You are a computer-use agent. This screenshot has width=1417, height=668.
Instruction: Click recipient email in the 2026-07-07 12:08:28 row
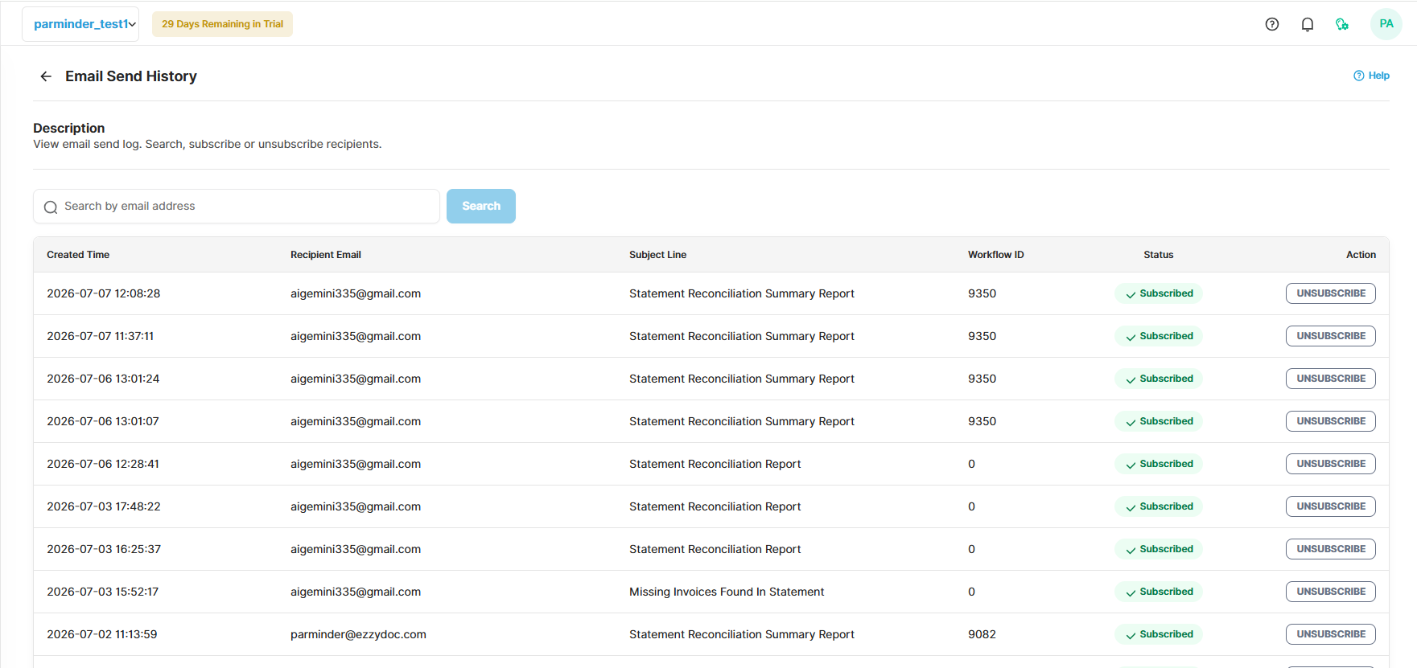356,293
